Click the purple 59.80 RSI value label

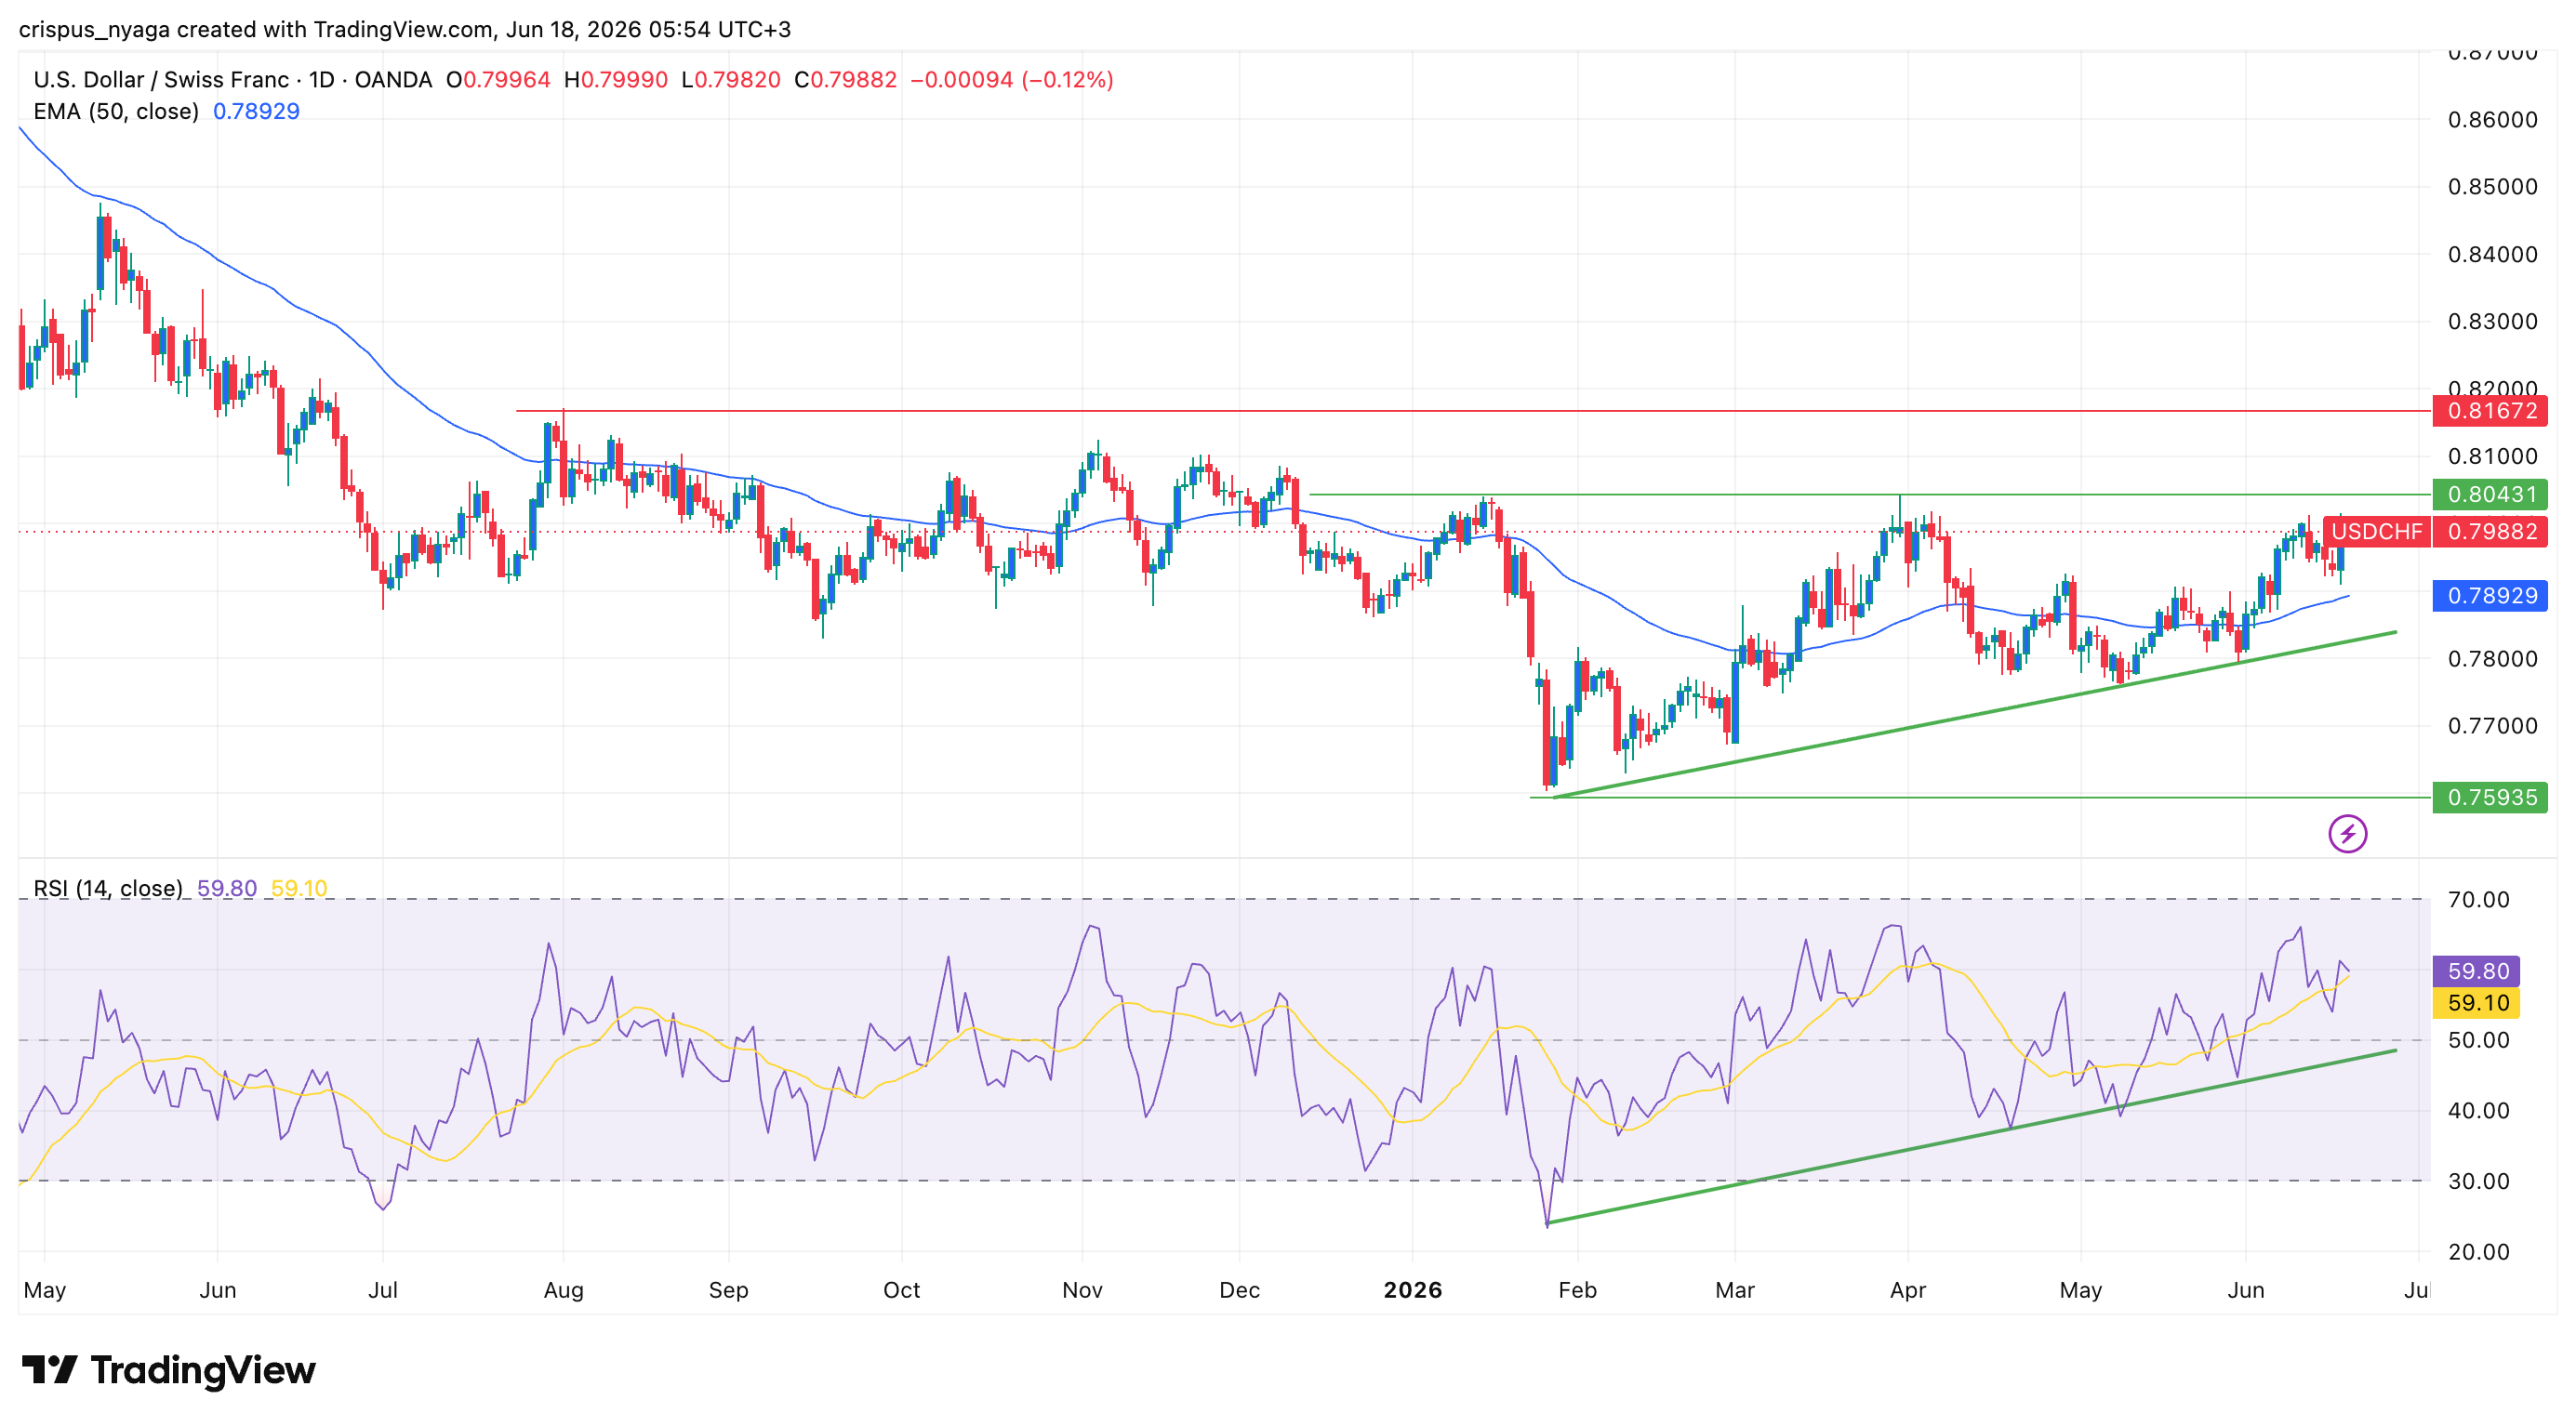[2476, 970]
